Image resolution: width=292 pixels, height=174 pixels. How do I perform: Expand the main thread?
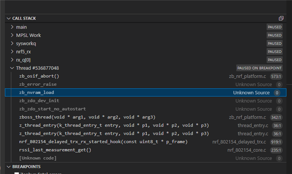tap(12, 27)
